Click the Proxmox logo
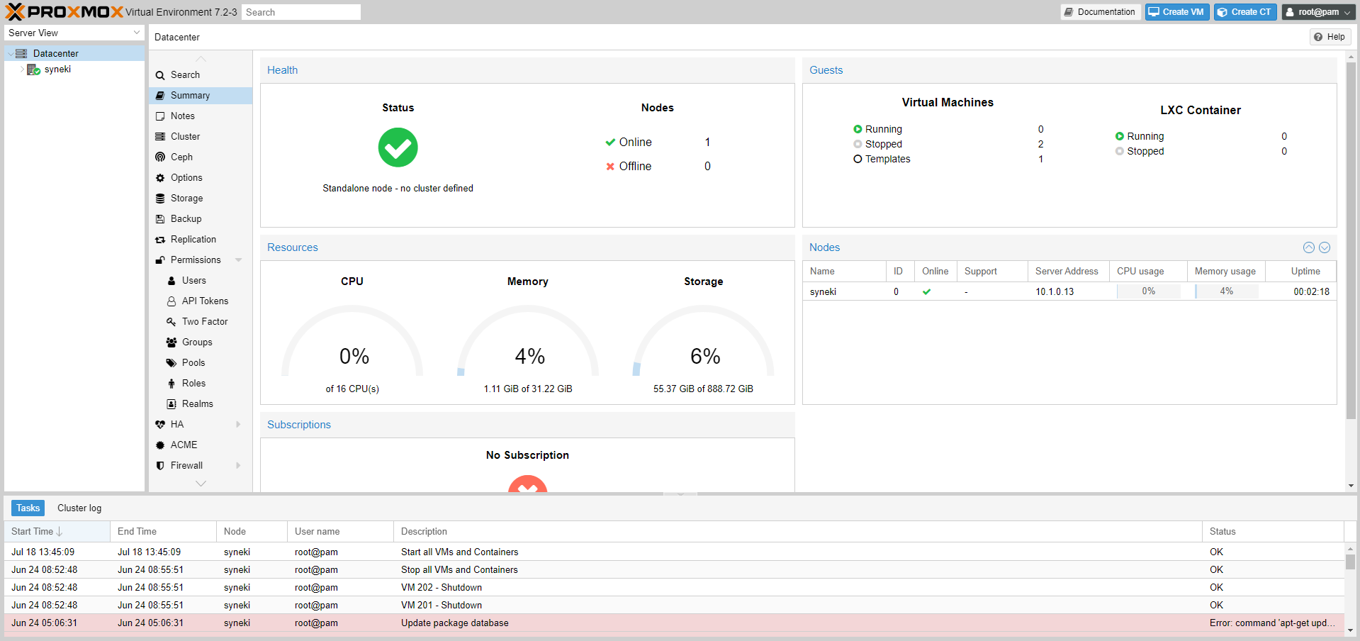1360x641 pixels. [64, 12]
